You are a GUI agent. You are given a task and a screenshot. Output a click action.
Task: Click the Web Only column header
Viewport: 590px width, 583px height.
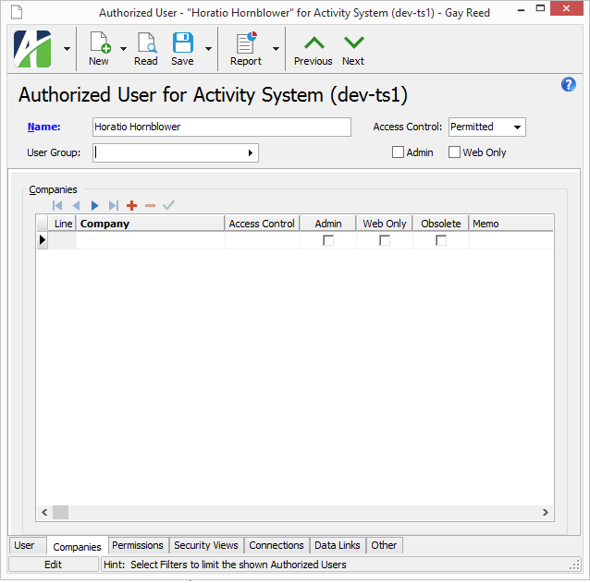(x=385, y=224)
